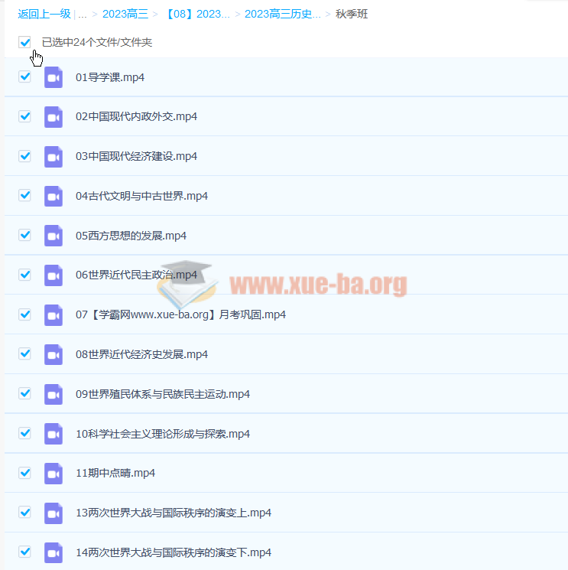
Task: Open file name 04古代文明与中古世界.mp4
Action: point(141,196)
